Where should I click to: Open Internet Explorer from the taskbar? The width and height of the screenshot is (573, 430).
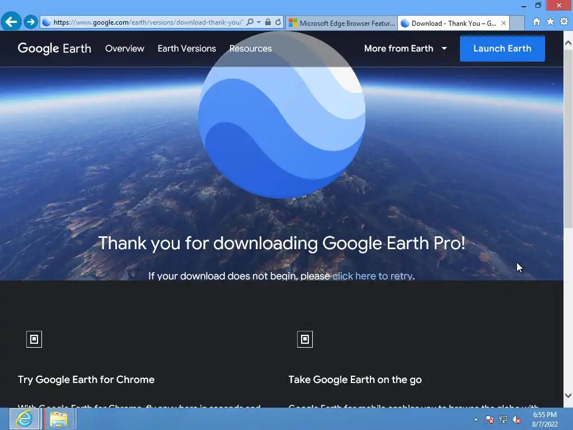(x=24, y=419)
